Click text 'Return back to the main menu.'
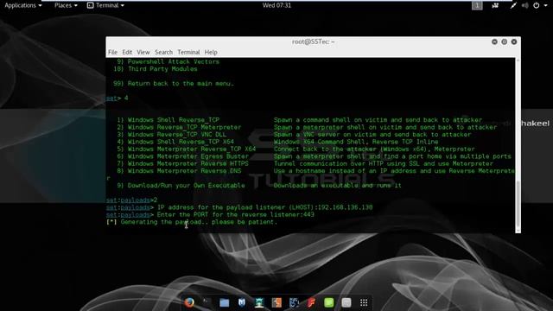This screenshot has width=553, height=311. click(181, 84)
